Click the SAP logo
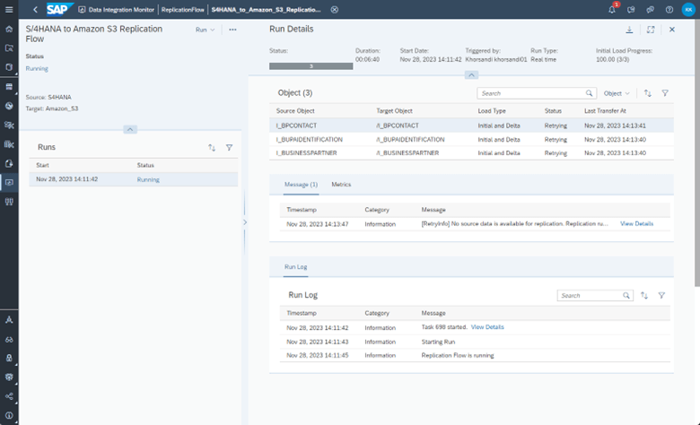The image size is (700, 425). (x=59, y=9)
